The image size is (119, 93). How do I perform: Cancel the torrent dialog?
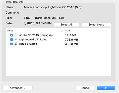(85, 88)
